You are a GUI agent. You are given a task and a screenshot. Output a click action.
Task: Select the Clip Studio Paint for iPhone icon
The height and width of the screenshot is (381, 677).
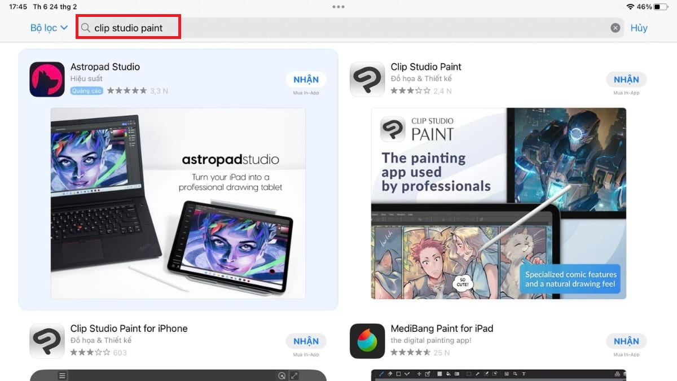(x=47, y=341)
